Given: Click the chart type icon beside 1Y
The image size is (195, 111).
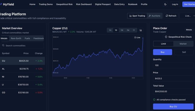Looking at the screenshot, I should click(141, 30).
